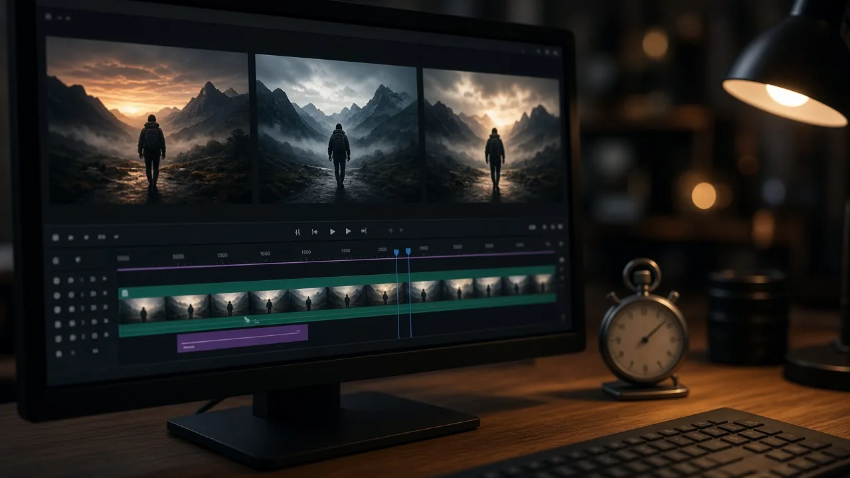Select the orange sunset preview panel
850x478 pixels.
coord(149,121)
